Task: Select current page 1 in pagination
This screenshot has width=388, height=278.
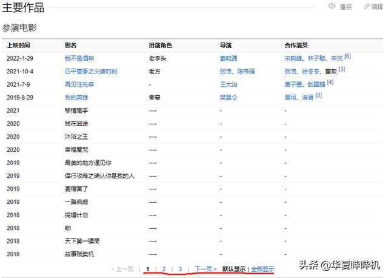Action: click(148, 269)
